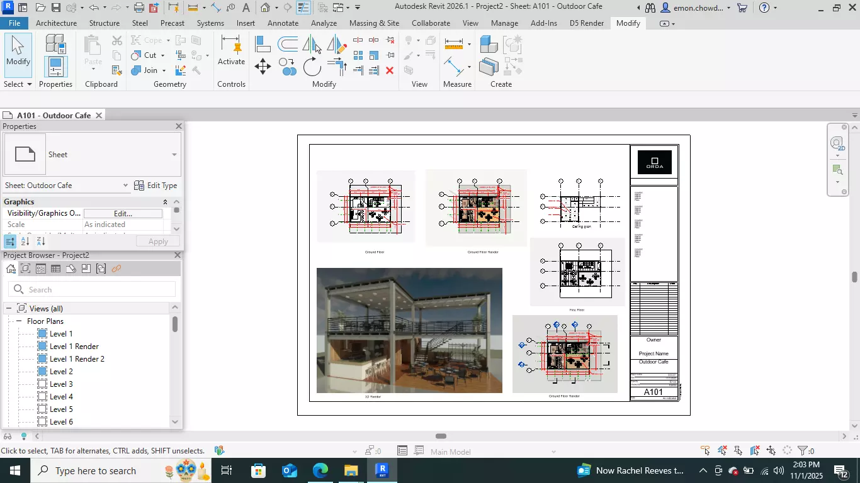Image resolution: width=860 pixels, height=483 pixels.
Task: Click the red Delete icon
Action: tap(390, 70)
